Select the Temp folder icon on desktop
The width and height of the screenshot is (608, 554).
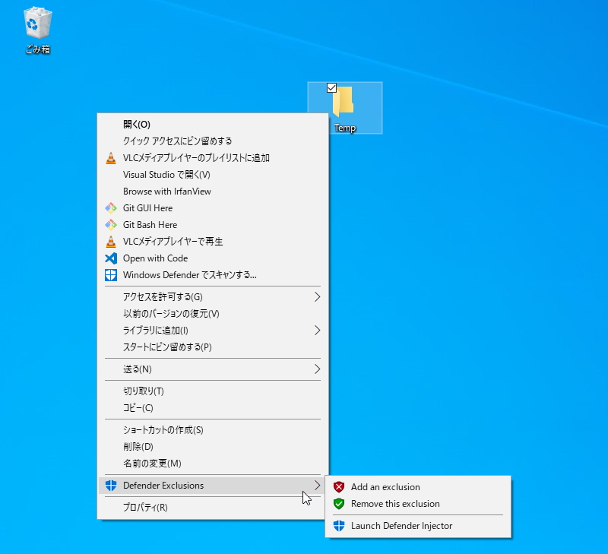tap(344, 101)
